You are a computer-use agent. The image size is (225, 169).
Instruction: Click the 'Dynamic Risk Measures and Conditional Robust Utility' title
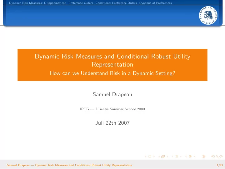pyautogui.click(x=112, y=56)
